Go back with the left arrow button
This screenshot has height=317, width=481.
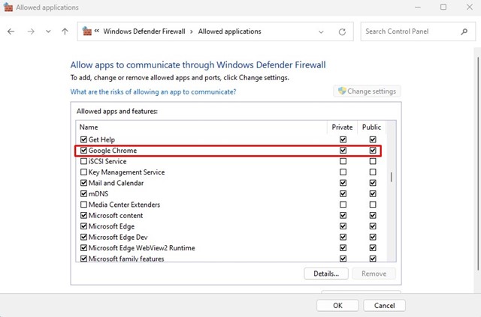[11, 31]
